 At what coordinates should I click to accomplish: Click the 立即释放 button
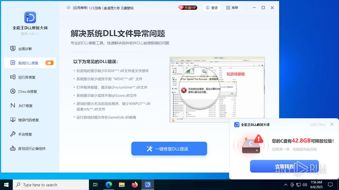284,166
